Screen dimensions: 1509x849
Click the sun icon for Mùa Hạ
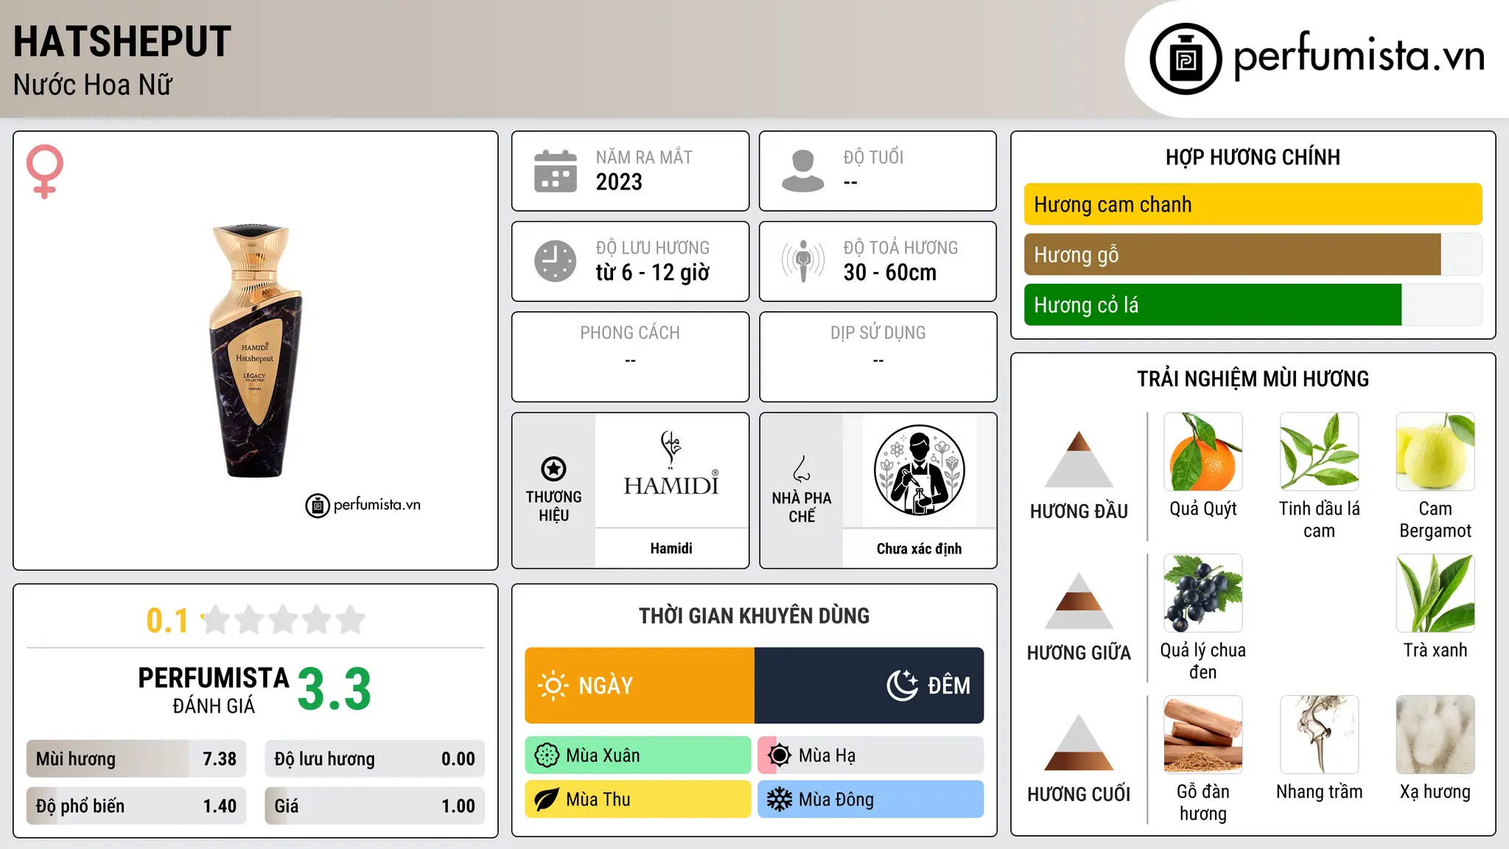click(780, 755)
